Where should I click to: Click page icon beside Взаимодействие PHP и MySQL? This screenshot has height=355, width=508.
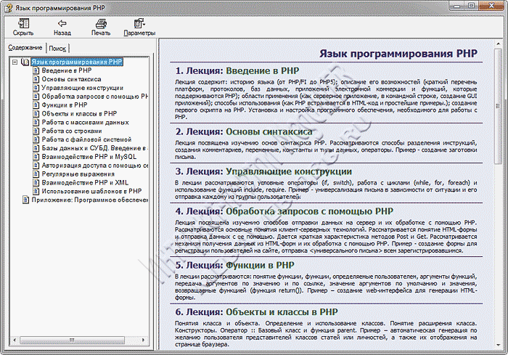click(x=36, y=157)
